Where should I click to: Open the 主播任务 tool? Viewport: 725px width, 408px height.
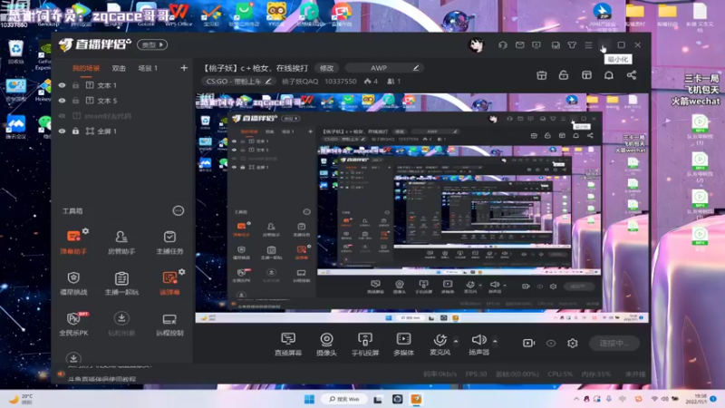tap(169, 242)
